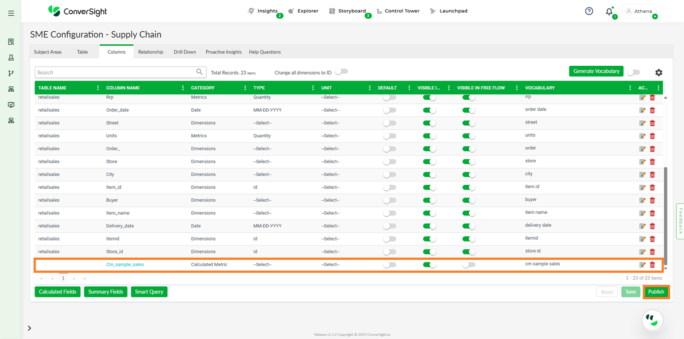The width and height of the screenshot is (684, 339).
Task: Open the Proactive Insights tab
Action: click(x=223, y=52)
